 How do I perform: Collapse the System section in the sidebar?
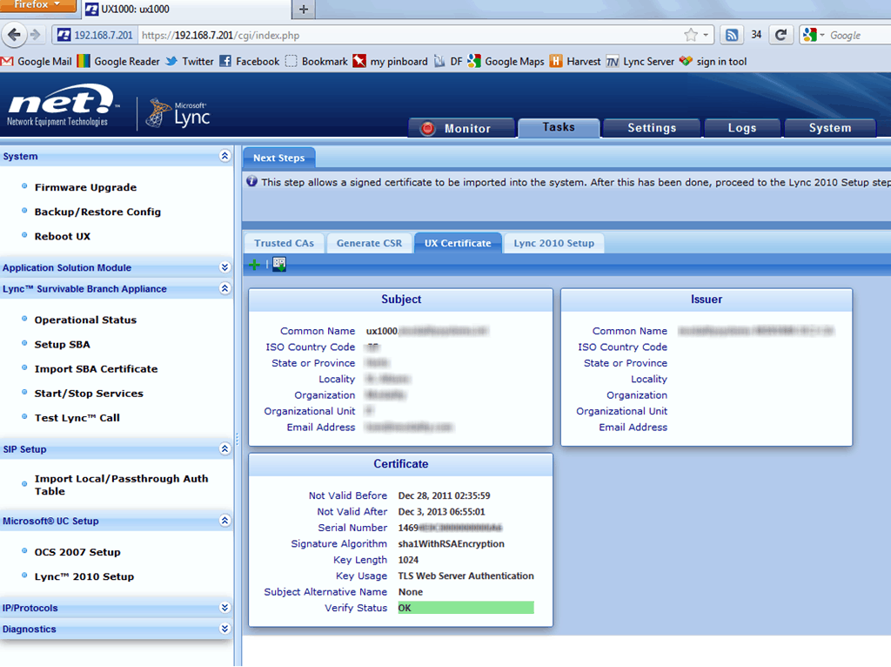[x=224, y=156]
